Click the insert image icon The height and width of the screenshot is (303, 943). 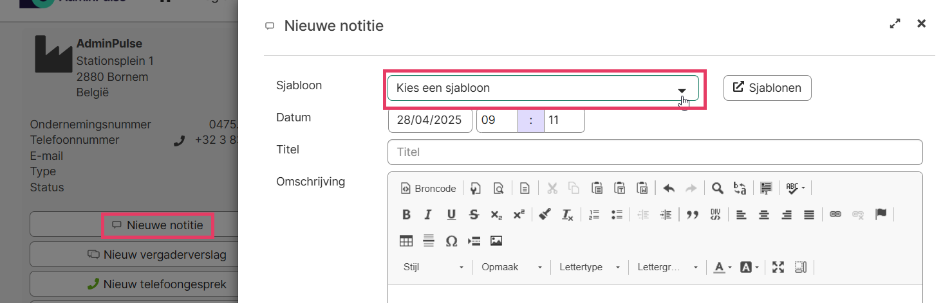[496, 241]
